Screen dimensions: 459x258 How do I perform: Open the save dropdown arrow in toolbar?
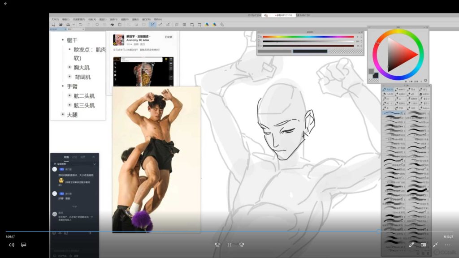(x=74, y=25)
